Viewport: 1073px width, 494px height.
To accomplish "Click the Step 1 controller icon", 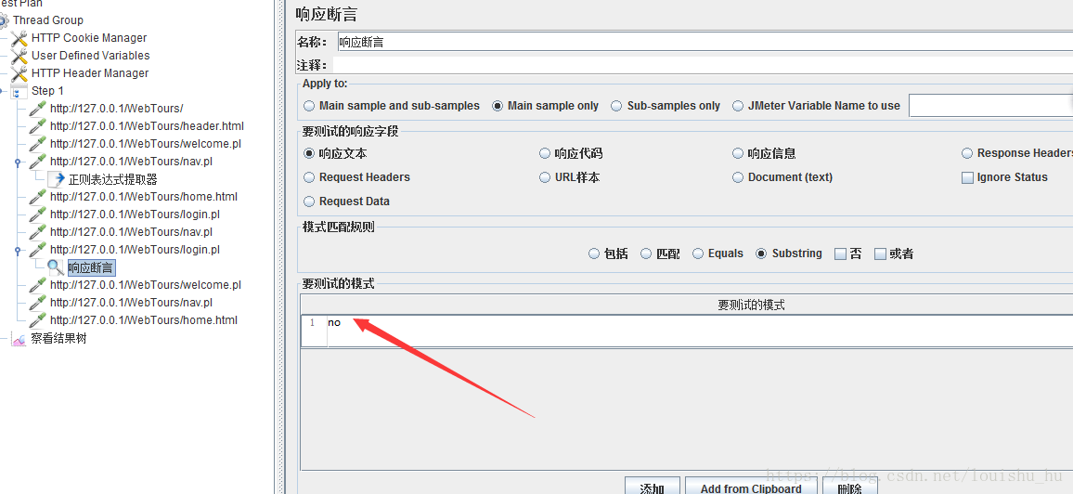I will (19, 91).
